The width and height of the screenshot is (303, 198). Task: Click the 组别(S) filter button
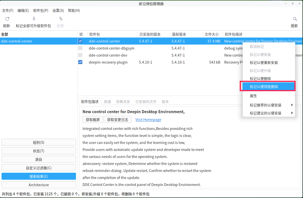click(39, 142)
